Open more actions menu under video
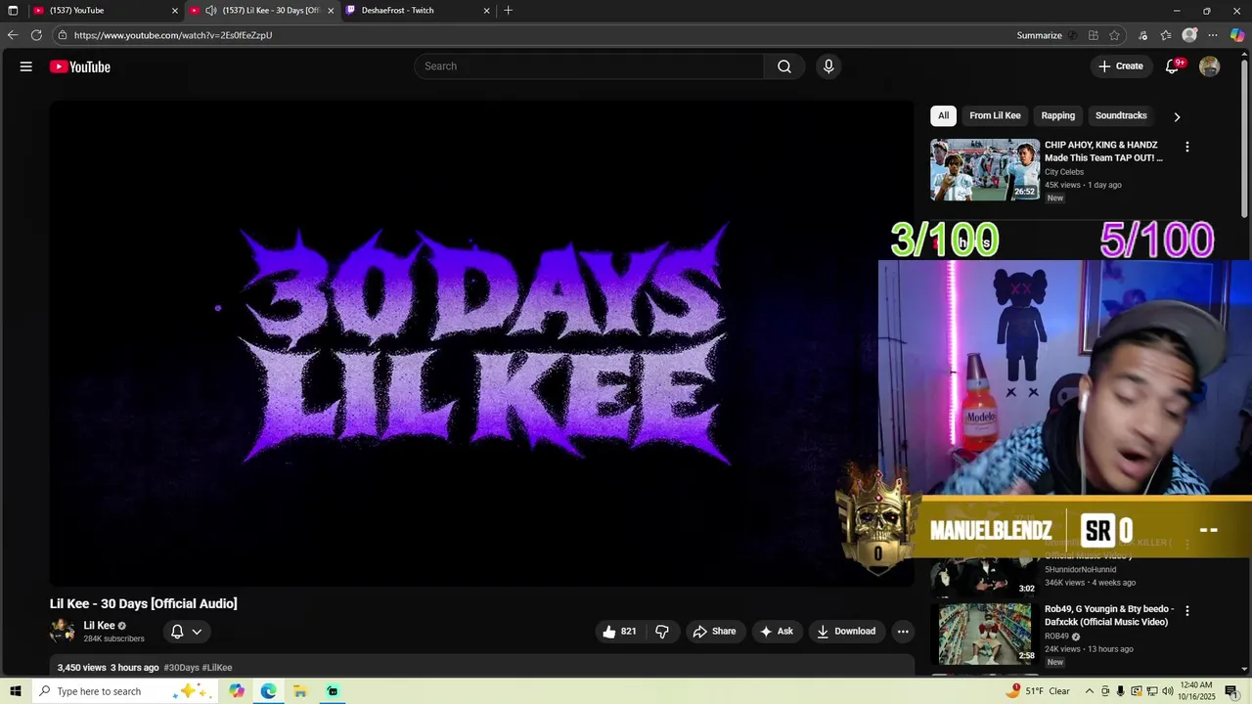The height and width of the screenshot is (704, 1252). click(x=903, y=632)
